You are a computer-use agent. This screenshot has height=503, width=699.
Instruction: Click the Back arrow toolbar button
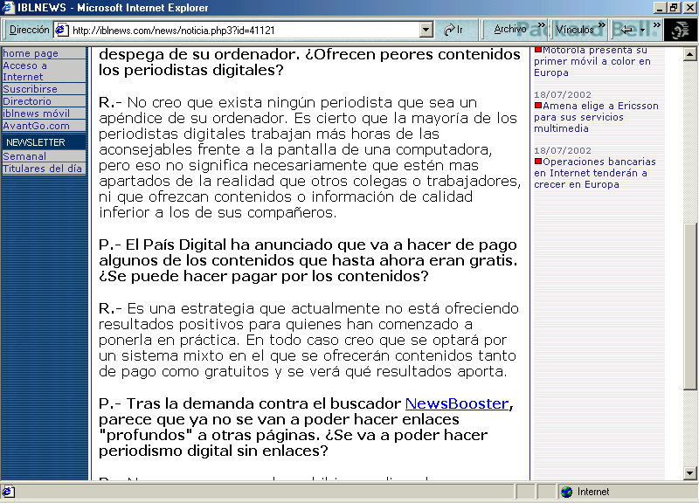click(x=626, y=30)
